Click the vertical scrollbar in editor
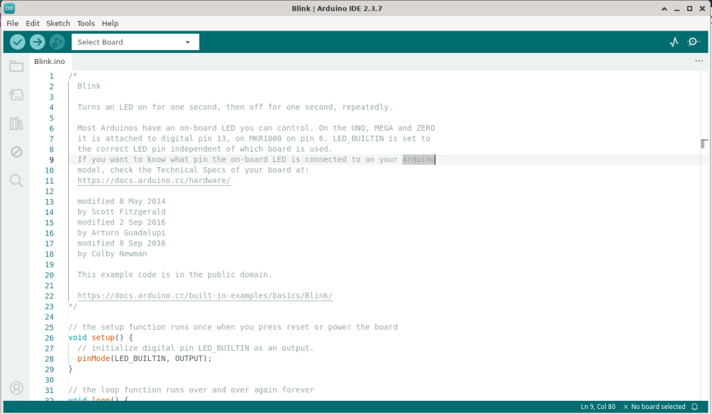The width and height of the screenshot is (712, 414). click(x=704, y=143)
